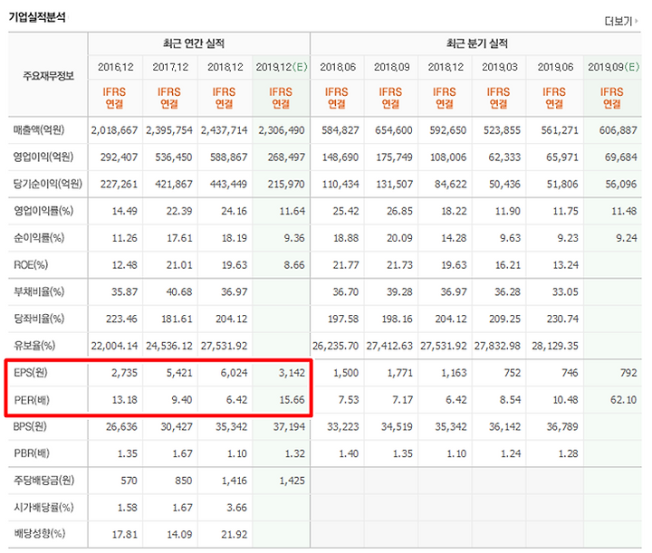The height and width of the screenshot is (553, 652).
Task: Click the 배당성향(%) row label
Action: click(x=39, y=533)
